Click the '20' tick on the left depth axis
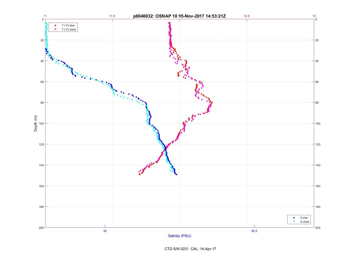The image size is (347, 256). [42, 40]
